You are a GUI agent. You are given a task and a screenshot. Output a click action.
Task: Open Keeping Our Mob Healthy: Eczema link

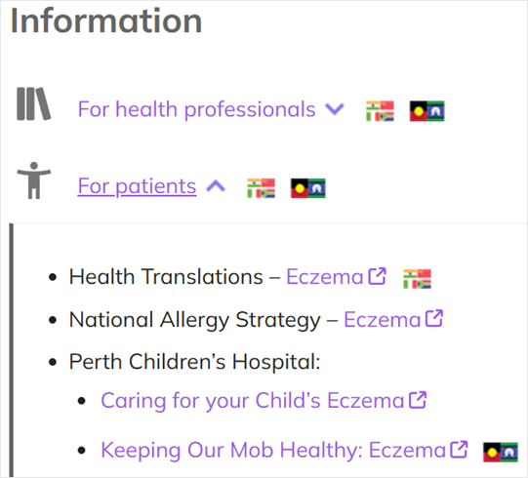point(273,450)
